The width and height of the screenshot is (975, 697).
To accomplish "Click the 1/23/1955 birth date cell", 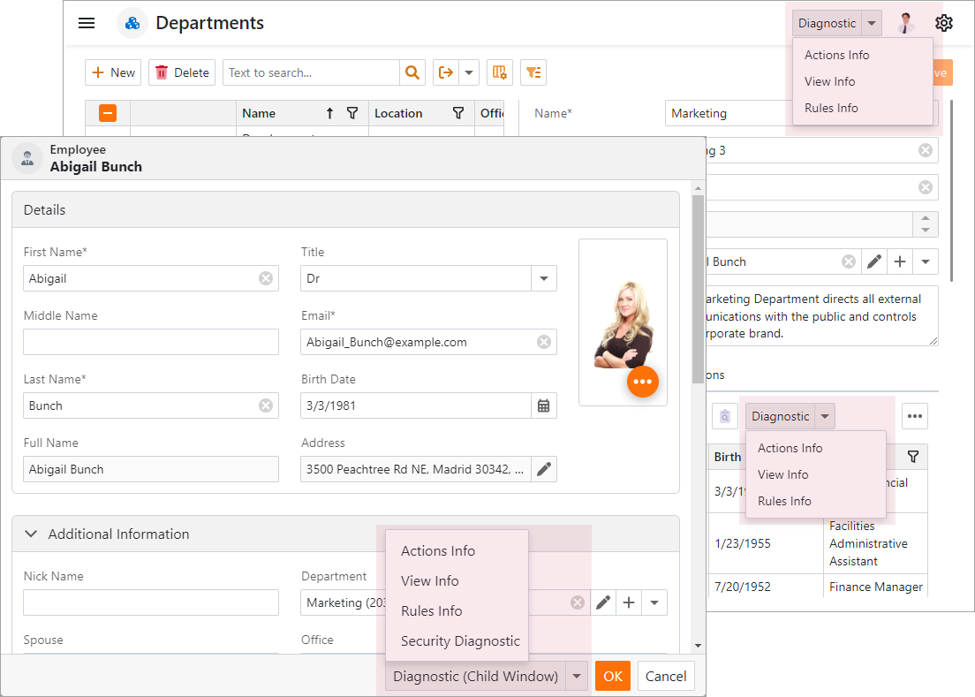I will coord(766,543).
